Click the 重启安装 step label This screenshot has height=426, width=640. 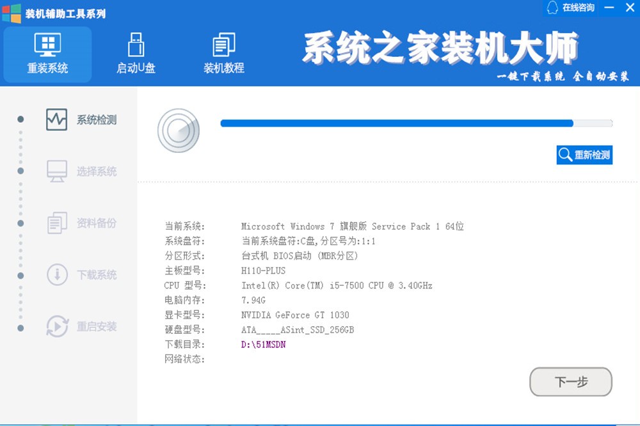tap(97, 326)
